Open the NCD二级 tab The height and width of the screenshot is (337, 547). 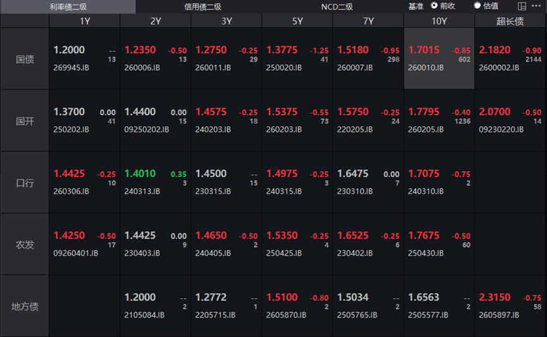[x=337, y=6]
